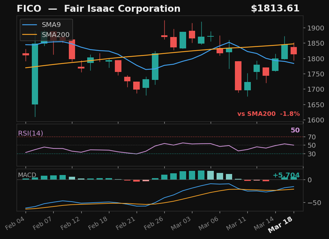The height and width of the screenshot is (239, 329).
Task: Click the SMA200 legend label
Action: point(56,35)
